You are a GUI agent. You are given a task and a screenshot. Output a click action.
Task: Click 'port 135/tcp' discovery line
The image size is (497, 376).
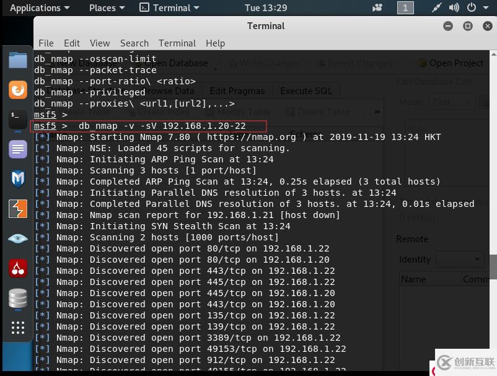(x=185, y=315)
